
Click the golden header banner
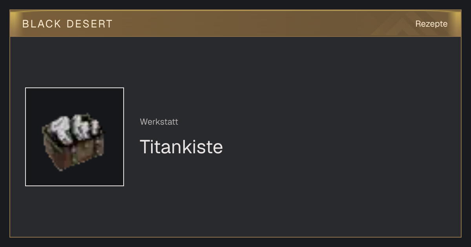point(235,24)
